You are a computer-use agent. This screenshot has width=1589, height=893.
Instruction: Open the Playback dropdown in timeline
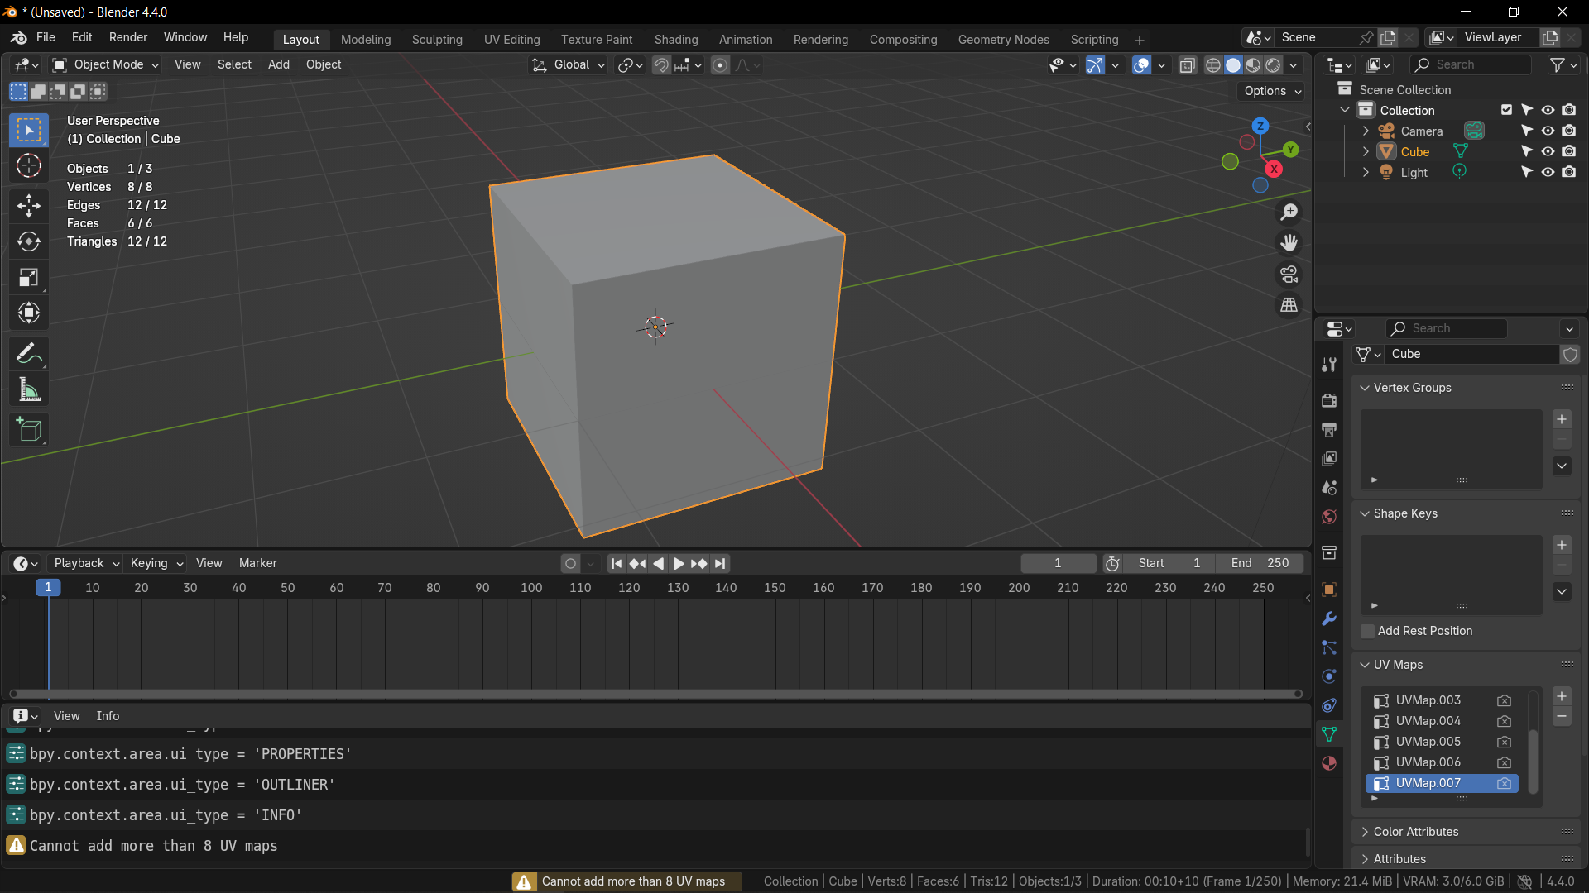pos(86,563)
